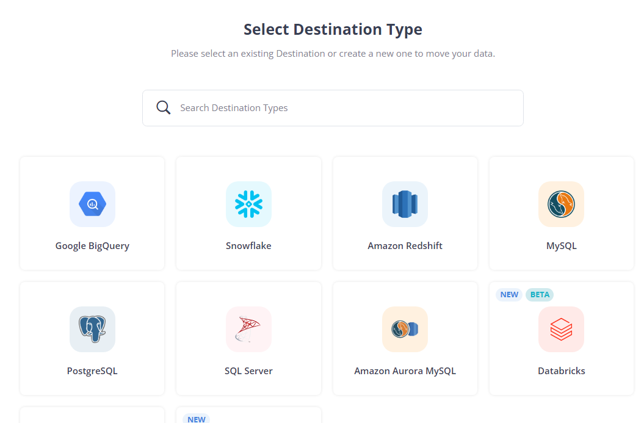Choose the MySQL destination card

(561, 213)
